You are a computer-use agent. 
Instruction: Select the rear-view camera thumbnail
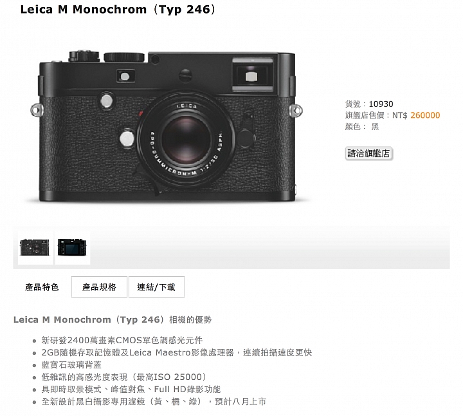coord(73,248)
